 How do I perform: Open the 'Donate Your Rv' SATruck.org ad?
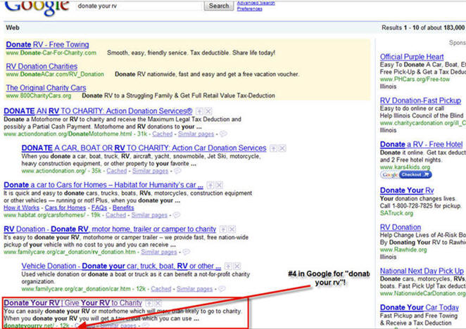pos(407,191)
